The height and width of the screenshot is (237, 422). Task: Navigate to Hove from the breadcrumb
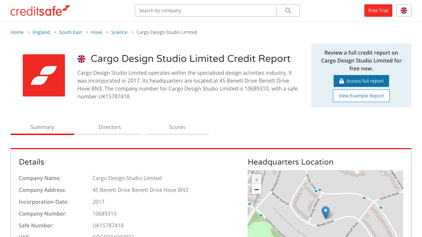tap(96, 32)
